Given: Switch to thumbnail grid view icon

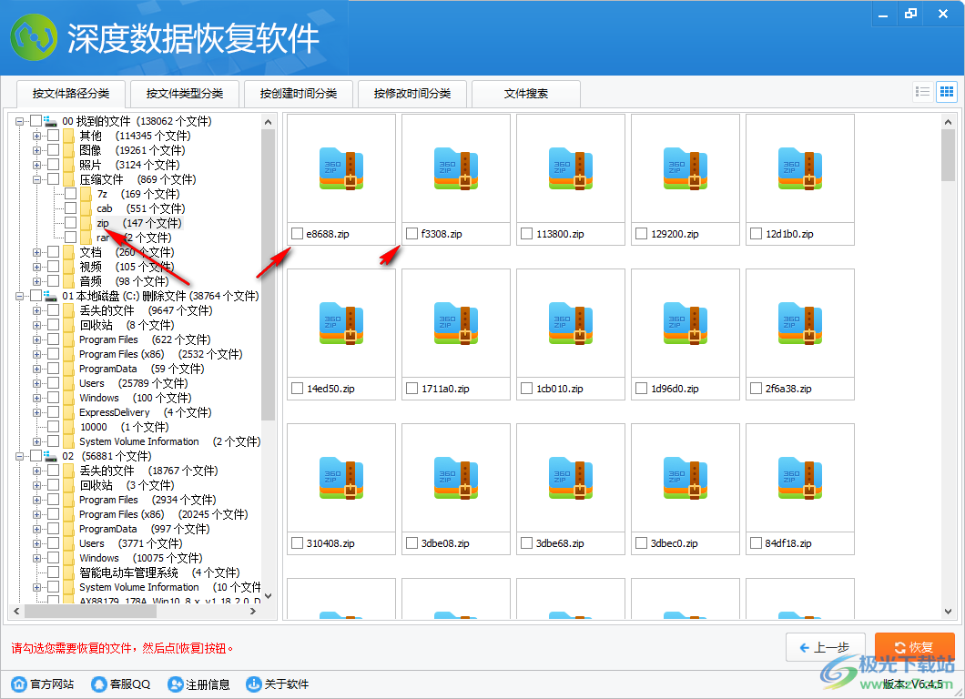Looking at the screenshot, I should [947, 92].
